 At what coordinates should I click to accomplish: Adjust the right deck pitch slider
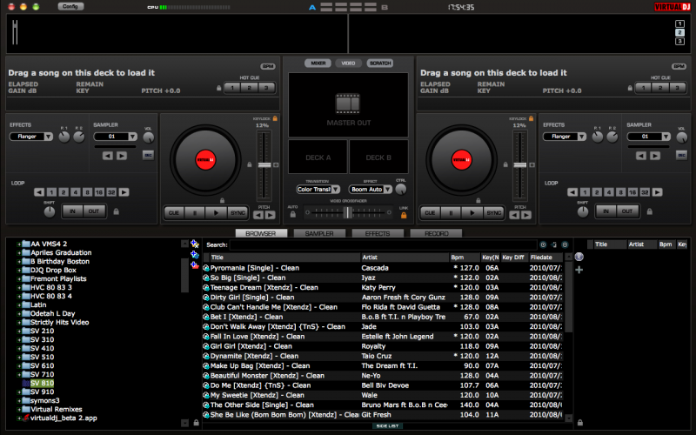point(520,165)
